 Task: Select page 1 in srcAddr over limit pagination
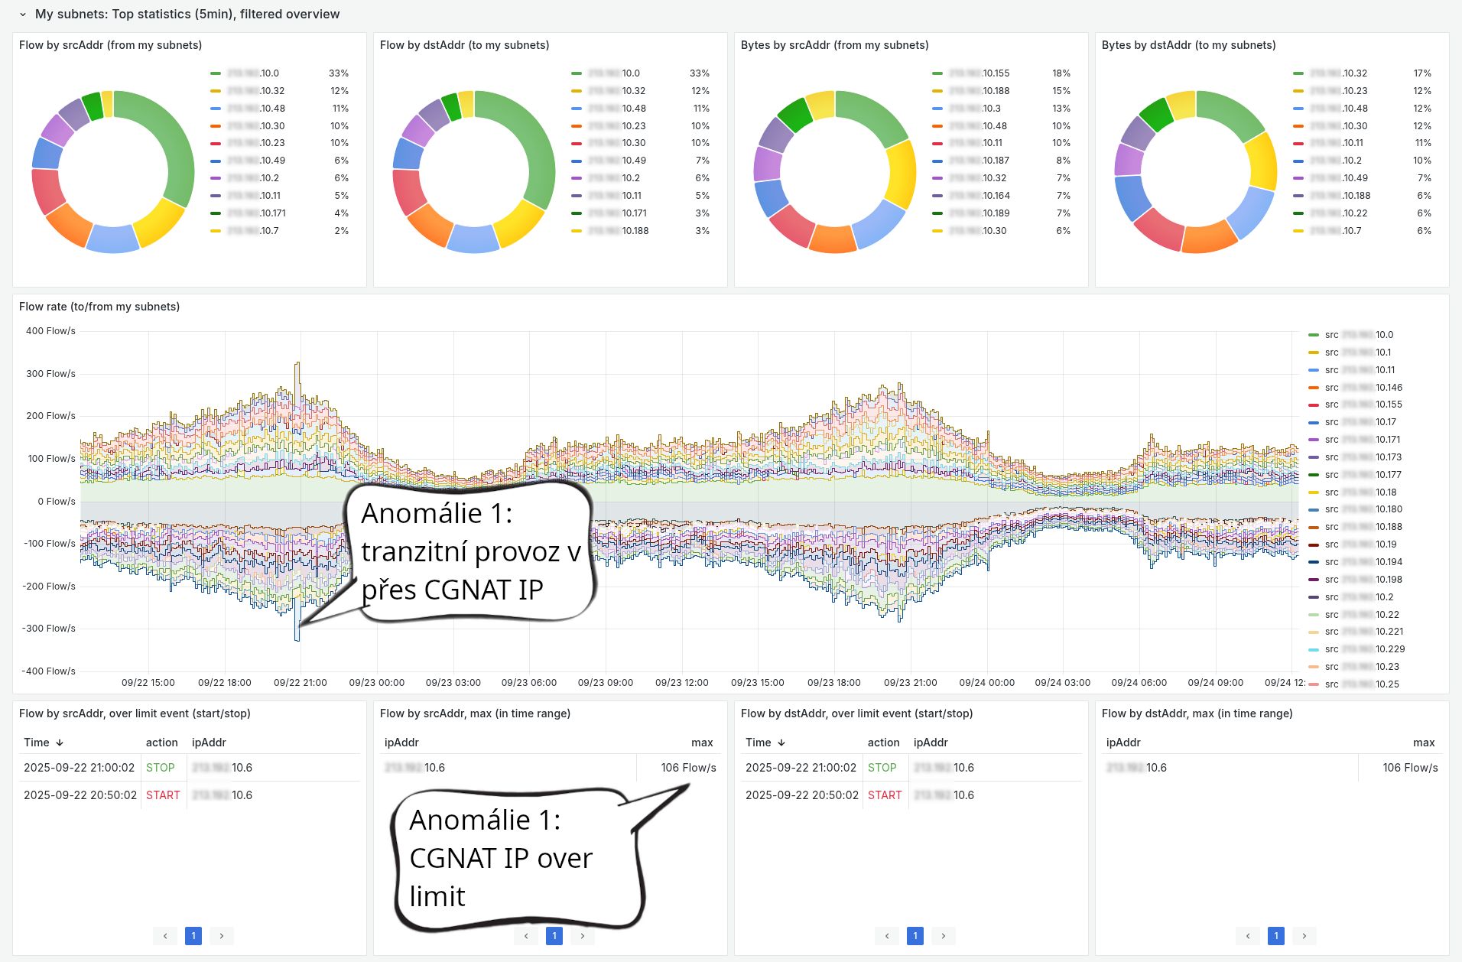(193, 935)
